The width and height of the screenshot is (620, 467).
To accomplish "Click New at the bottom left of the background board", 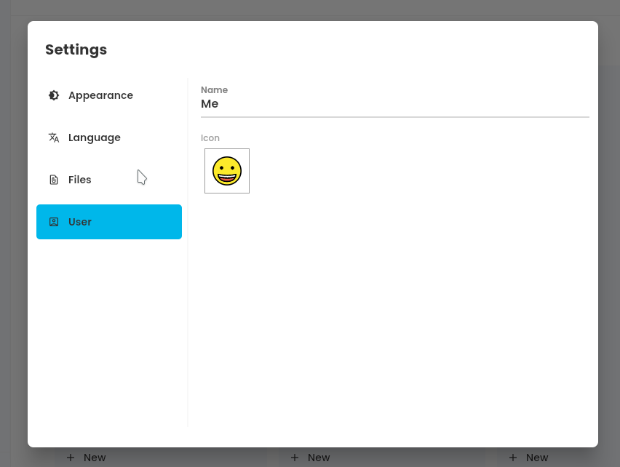I will 86,458.
